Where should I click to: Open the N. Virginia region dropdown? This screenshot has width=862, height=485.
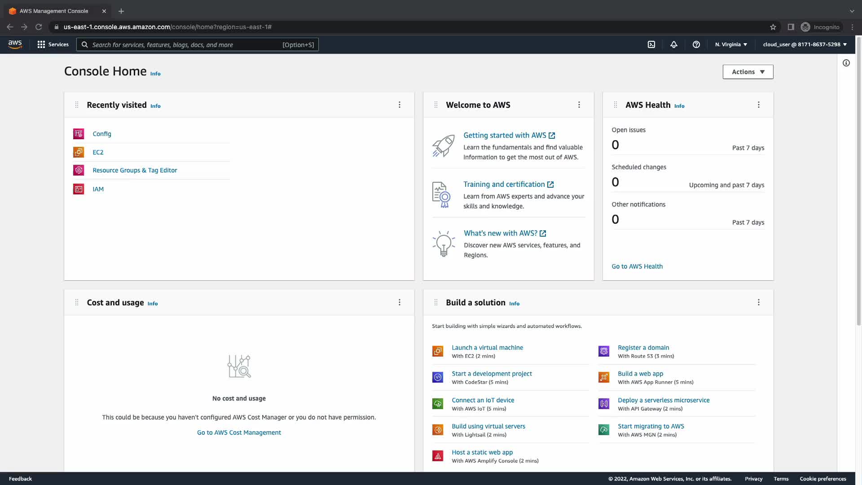tap(731, 44)
